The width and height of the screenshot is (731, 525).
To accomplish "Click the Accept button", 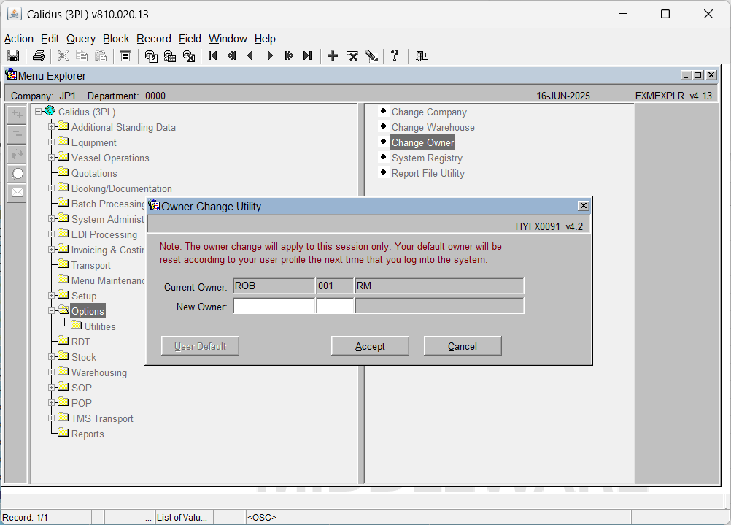I will pyautogui.click(x=370, y=346).
